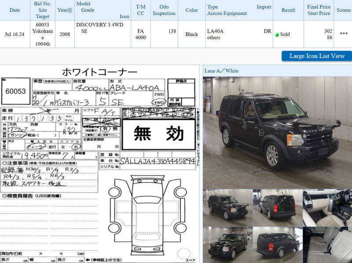
Task: Click the Lane A / White label
Action: point(221,71)
